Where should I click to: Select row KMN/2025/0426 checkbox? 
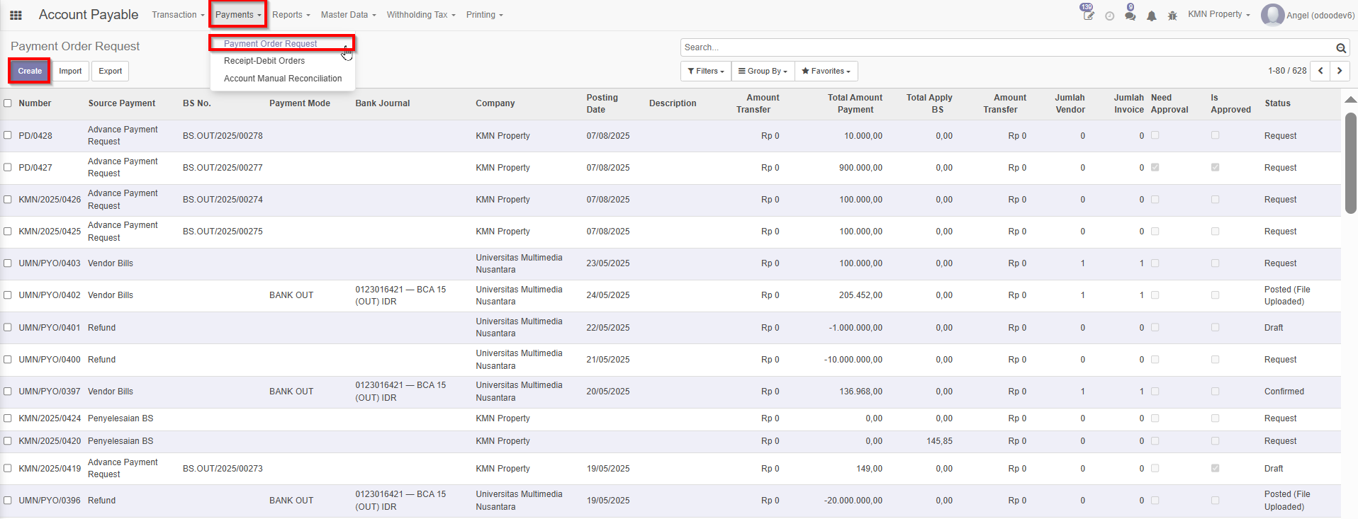point(8,199)
